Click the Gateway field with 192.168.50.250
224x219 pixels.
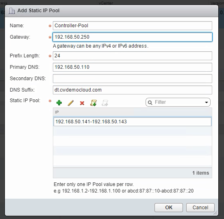click(x=133, y=37)
